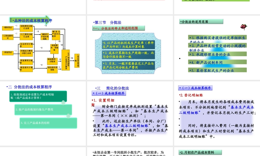
Task: Click the 制造费用分配表 flowchart box
Action: pos(53,61)
